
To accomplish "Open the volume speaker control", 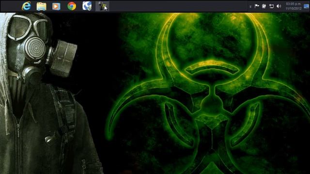I will (279, 6).
